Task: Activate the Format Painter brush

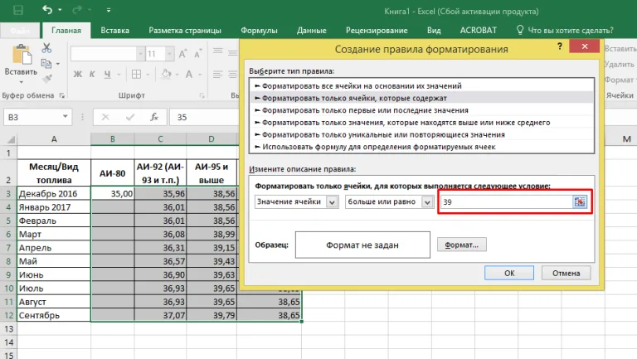Action: pos(47,79)
